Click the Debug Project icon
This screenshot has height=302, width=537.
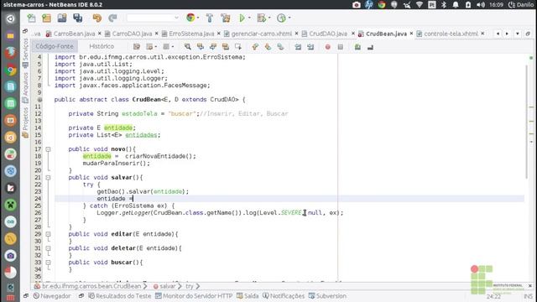(x=262, y=18)
